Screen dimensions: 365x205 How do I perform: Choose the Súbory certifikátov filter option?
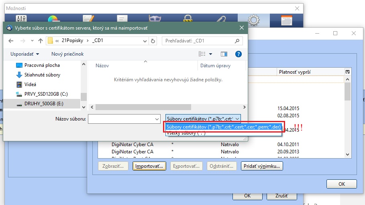(x=224, y=127)
